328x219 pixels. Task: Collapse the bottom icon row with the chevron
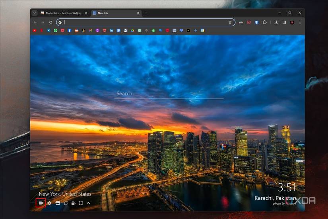tap(88, 203)
